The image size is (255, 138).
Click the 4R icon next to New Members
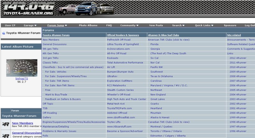6,124
